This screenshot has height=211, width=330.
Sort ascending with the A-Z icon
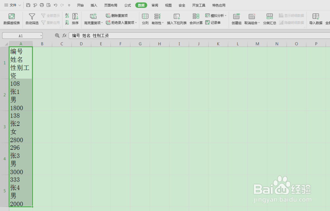point(67,15)
